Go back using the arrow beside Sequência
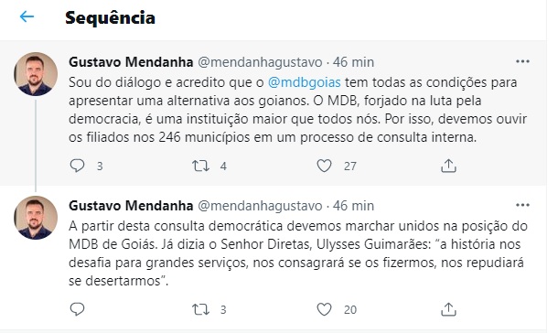558x333 pixels. [27, 16]
